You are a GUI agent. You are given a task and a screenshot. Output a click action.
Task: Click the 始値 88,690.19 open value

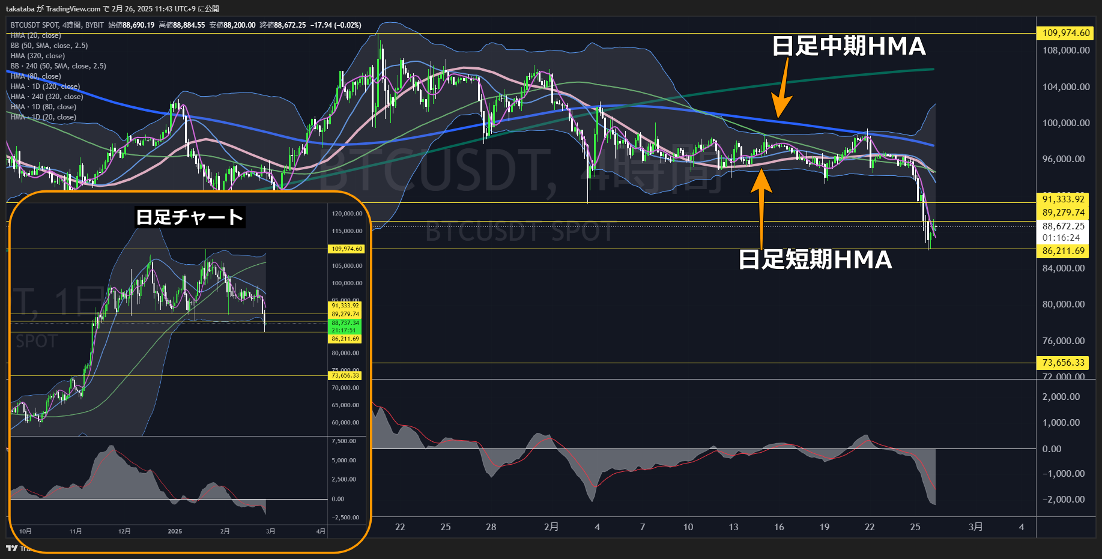(131, 25)
